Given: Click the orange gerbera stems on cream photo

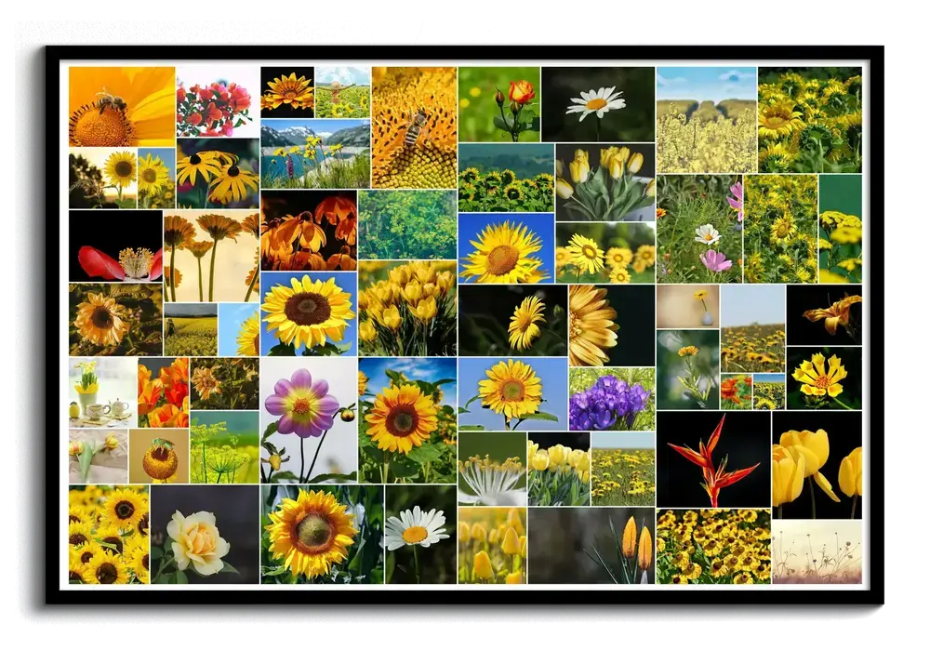Looking at the screenshot, I should click(x=211, y=257).
